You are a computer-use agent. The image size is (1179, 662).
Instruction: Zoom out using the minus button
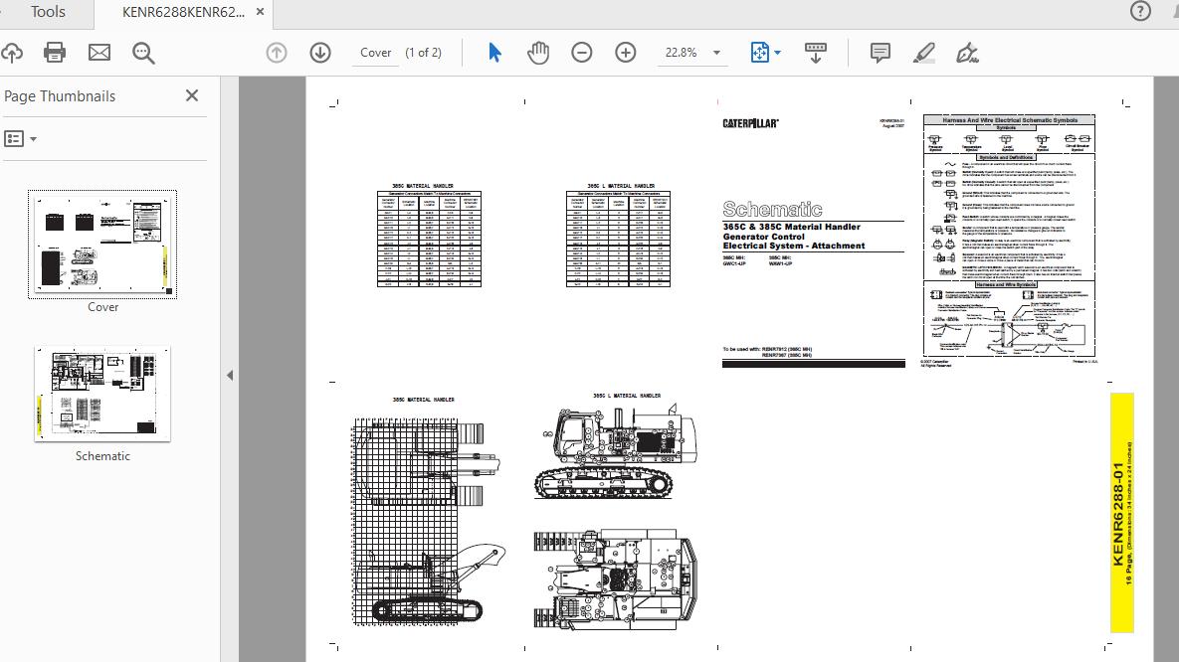[x=582, y=53]
